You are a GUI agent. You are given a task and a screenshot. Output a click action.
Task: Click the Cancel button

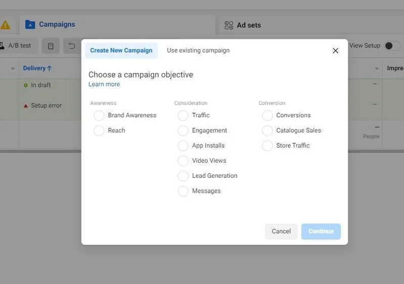(x=281, y=231)
